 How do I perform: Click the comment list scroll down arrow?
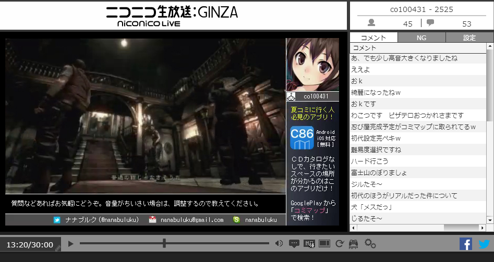click(490, 220)
